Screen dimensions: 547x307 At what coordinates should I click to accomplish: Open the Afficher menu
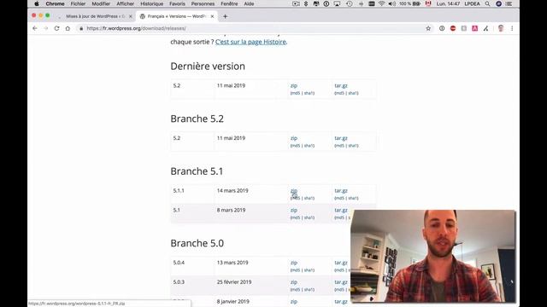click(126, 3)
